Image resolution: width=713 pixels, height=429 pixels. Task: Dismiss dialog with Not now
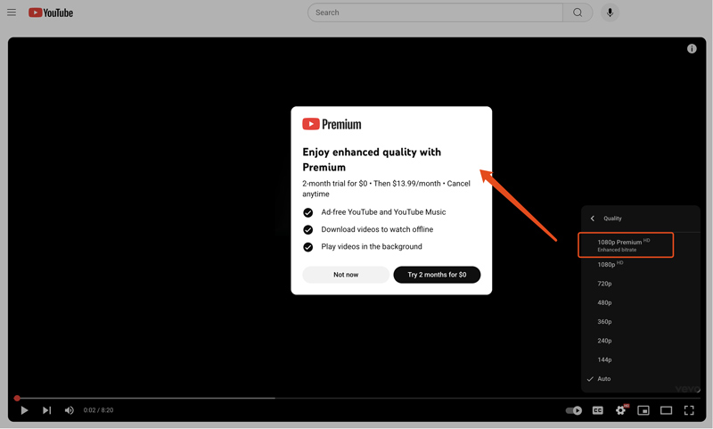click(346, 275)
